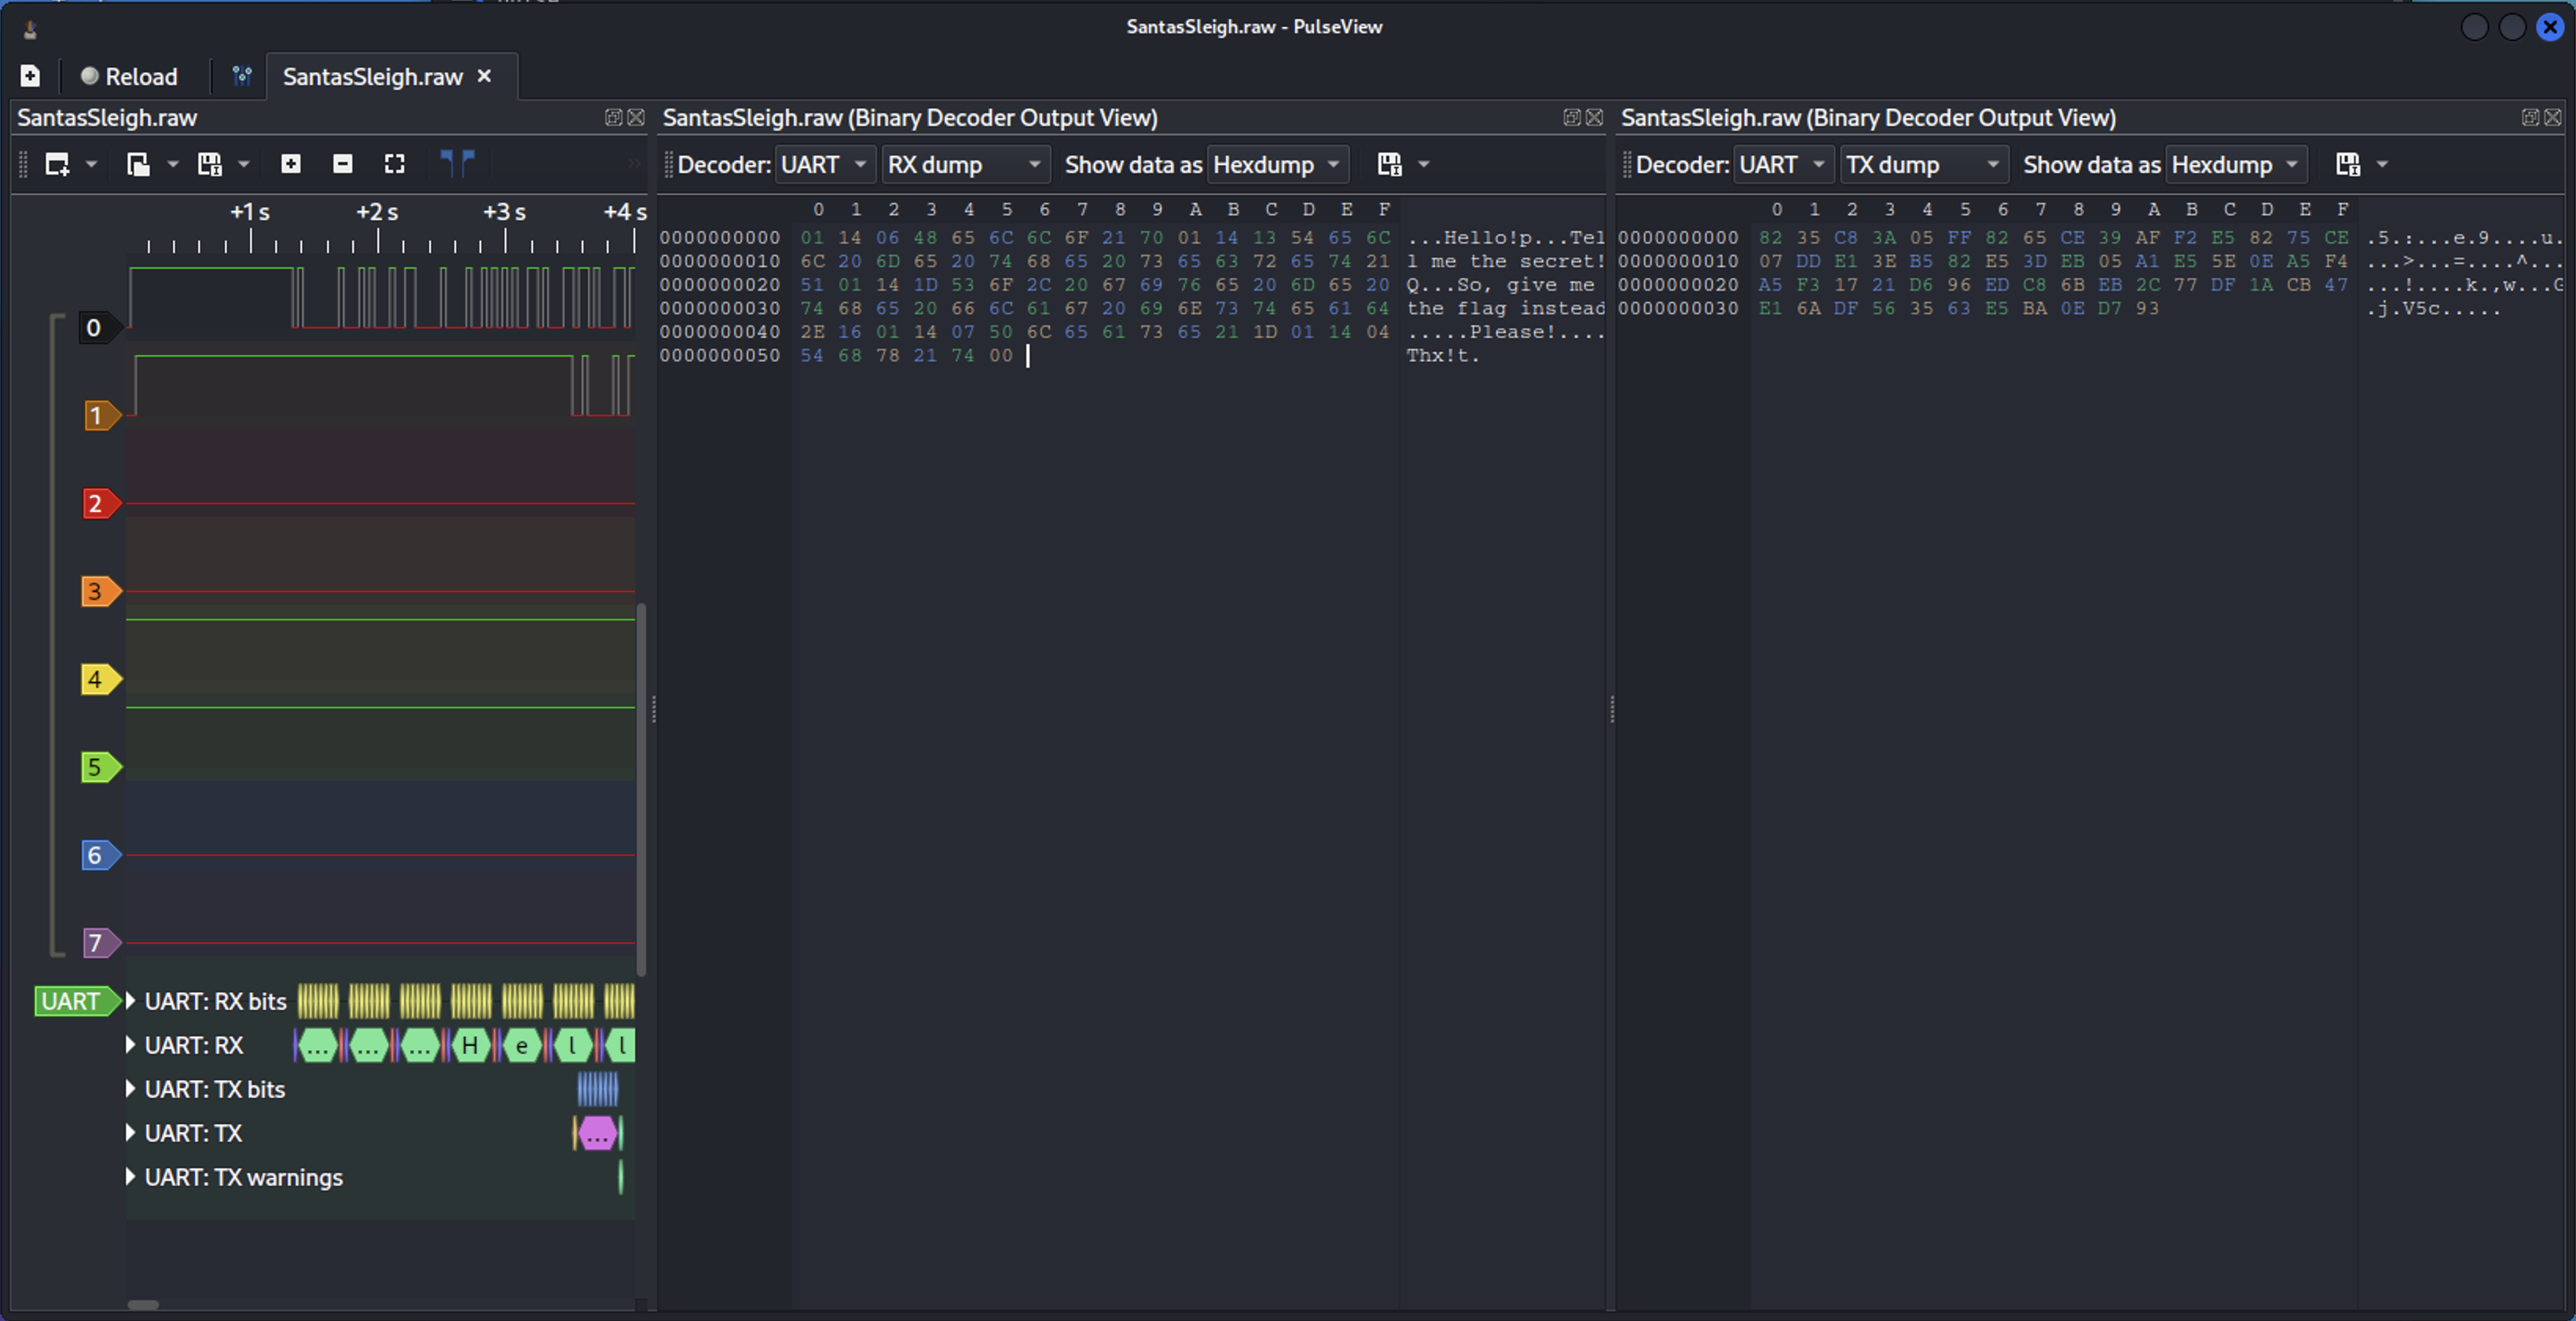Open the new view dropdown arrow

[91, 164]
